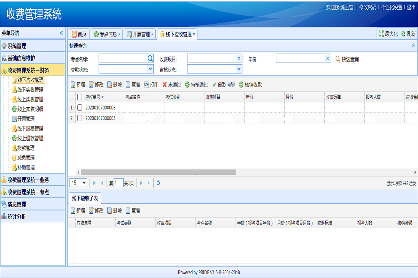The height and width of the screenshot is (278, 418).
Task: Open the page size dropdown showing 15
Action: coord(79,183)
